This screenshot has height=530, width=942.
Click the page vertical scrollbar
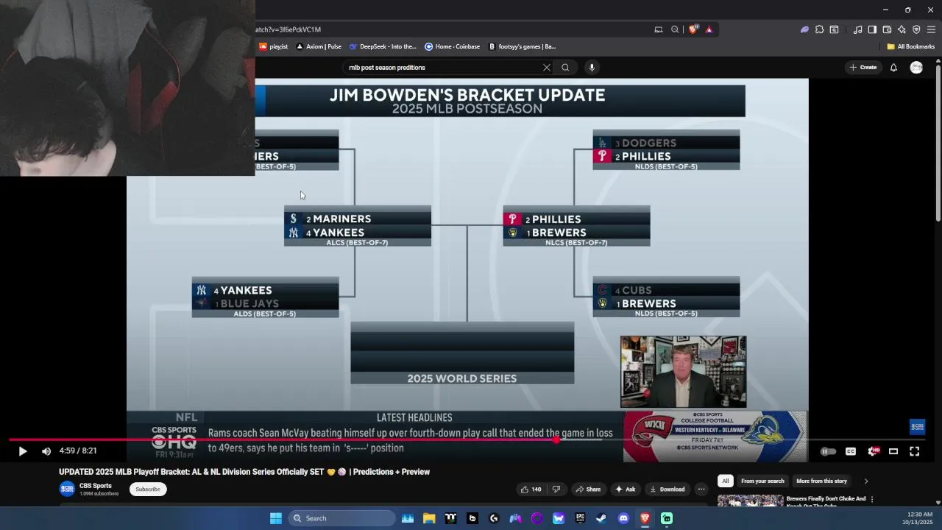tap(938, 144)
